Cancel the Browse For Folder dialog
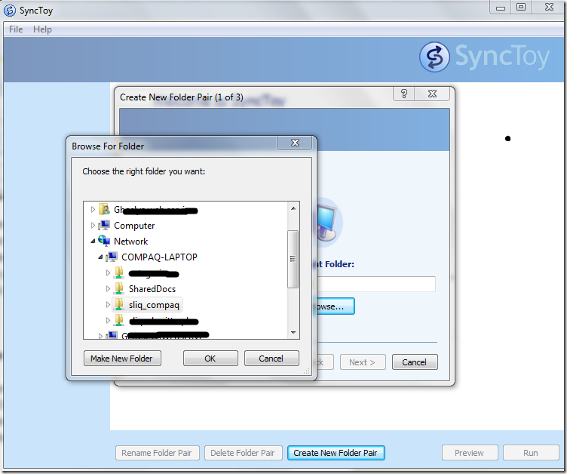 tap(271, 358)
